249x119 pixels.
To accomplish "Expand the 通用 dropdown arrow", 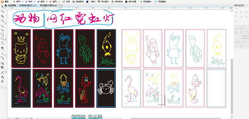I will click(x=59, y=1).
